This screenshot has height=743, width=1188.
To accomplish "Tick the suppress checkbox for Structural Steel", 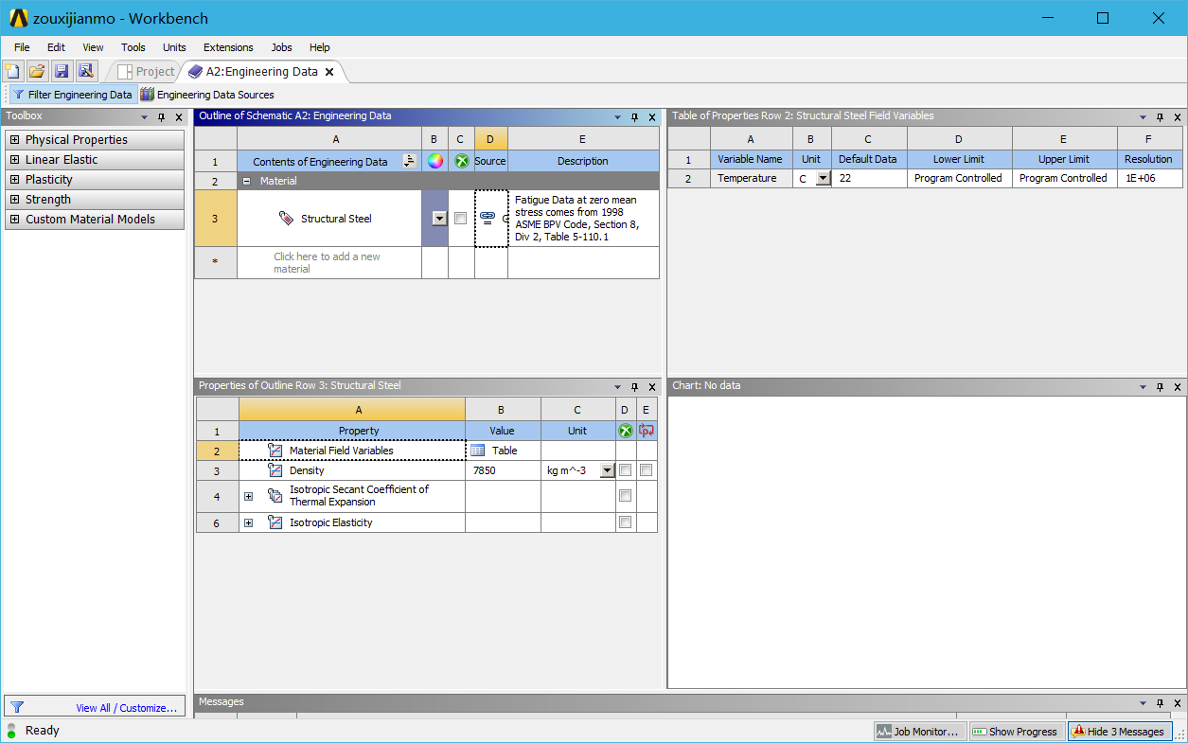I will pos(460,219).
